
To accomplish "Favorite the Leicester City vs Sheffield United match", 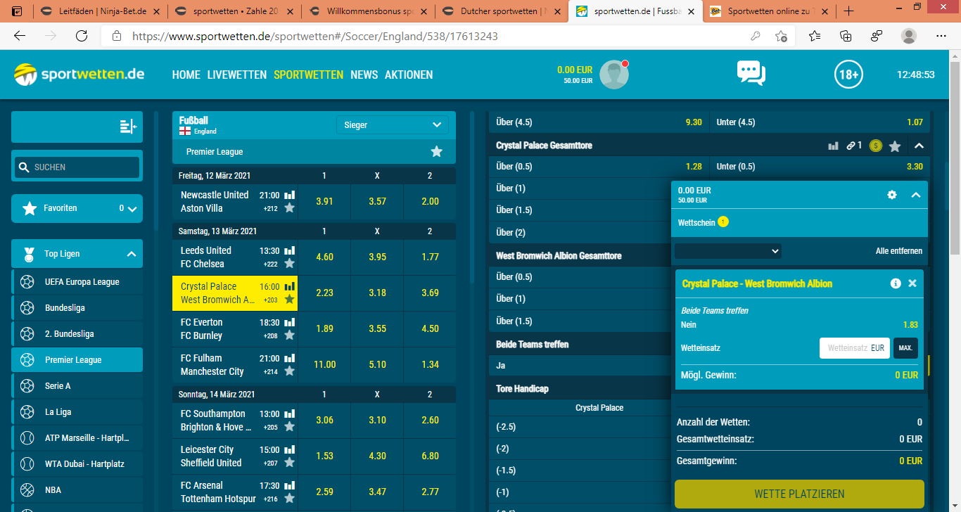I will (289, 463).
